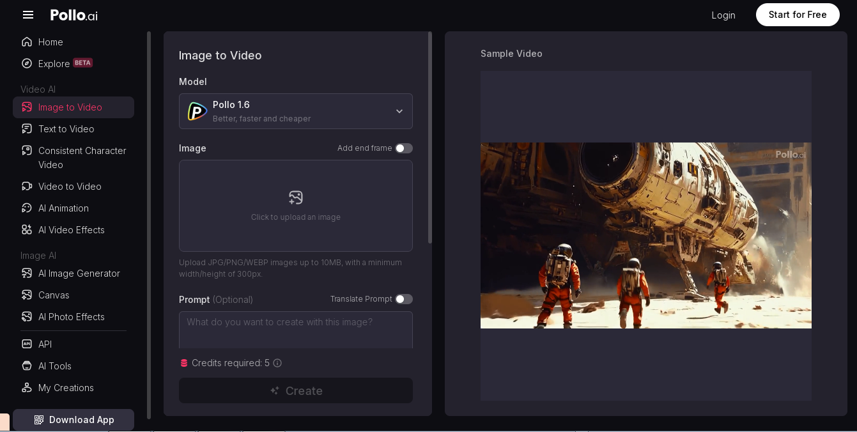
Task: Toggle the Add end frame switch
Action: [x=403, y=148]
